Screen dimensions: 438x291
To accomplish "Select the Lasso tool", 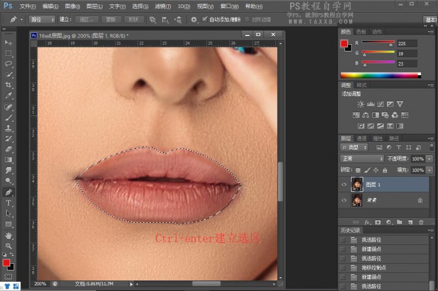I will 8,64.
